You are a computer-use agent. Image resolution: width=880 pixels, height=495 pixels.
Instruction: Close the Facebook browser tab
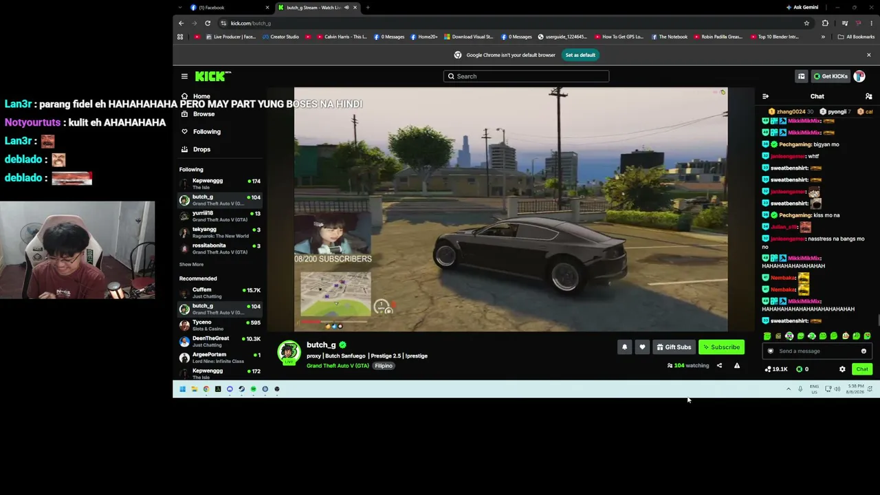coord(267,8)
